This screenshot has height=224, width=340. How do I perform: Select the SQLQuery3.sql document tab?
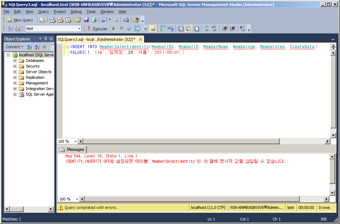[x=96, y=39]
